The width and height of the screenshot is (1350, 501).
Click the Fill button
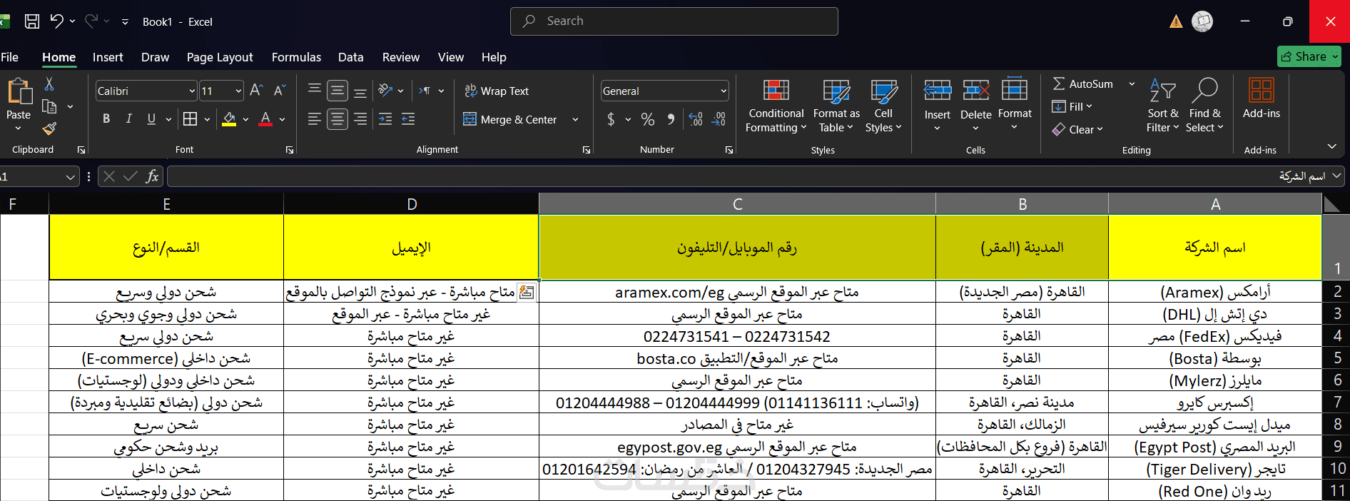click(1072, 106)
